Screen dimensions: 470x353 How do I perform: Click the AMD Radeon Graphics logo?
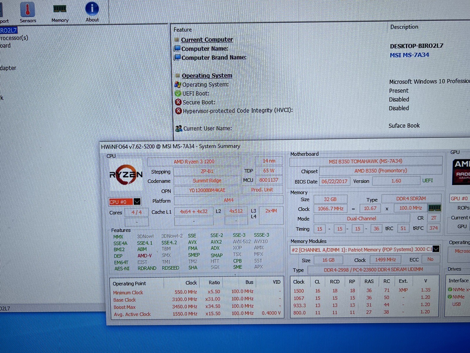(461, 172)
